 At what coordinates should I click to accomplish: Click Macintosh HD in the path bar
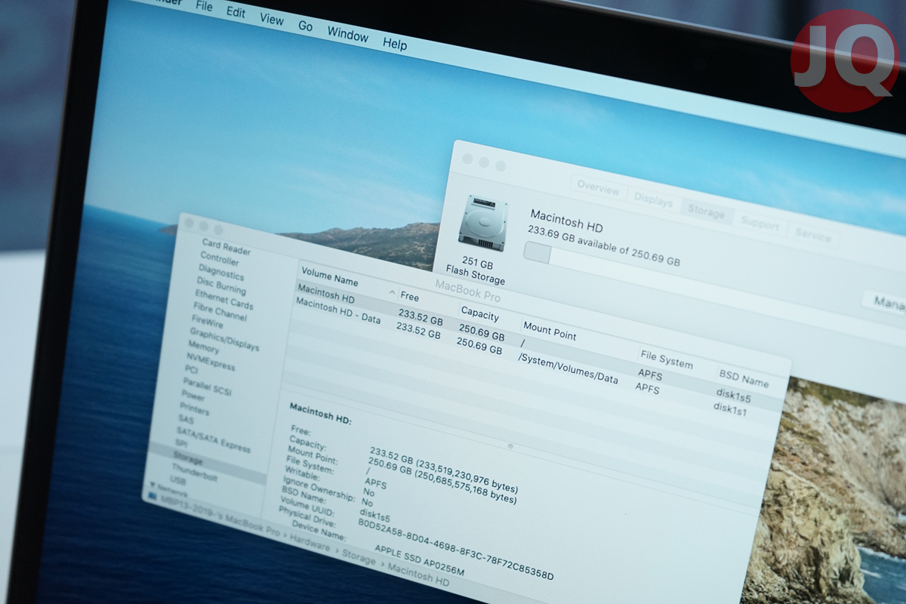[418, 575]
